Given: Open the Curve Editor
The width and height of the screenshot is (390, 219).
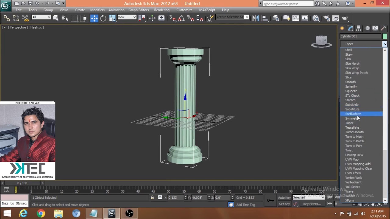Looking at the screenshot, I should click(296, 18).
